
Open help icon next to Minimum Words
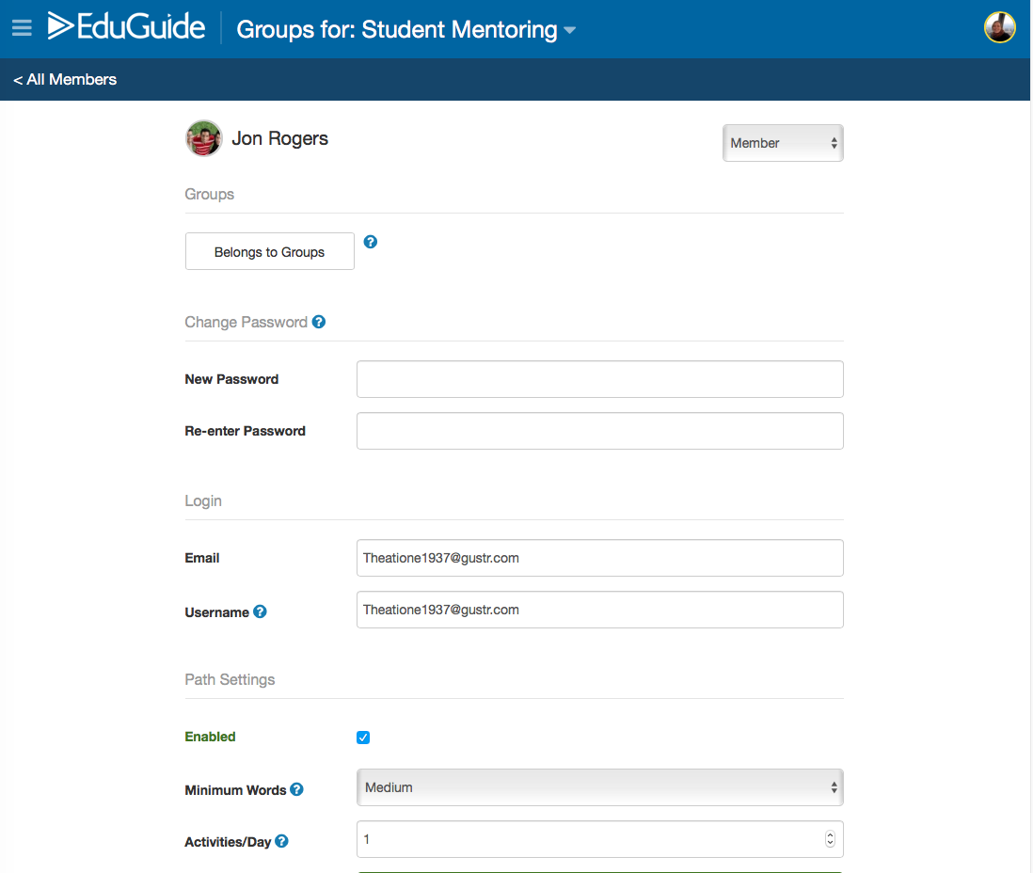click(296, 789)
